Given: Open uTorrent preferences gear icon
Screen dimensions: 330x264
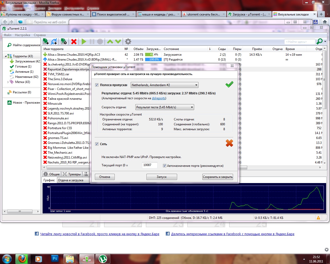Looking at the screenshot, I should pyautogui.click(x=128, y=41).
